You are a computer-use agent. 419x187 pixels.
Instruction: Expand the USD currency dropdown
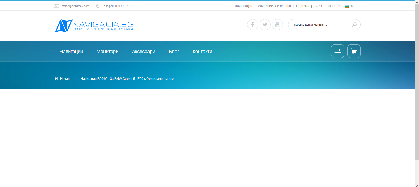334,6
